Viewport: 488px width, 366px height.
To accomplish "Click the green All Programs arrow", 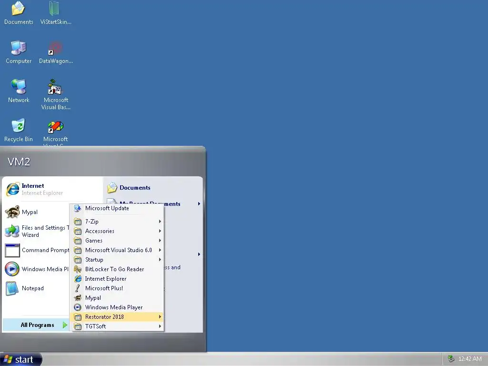I will [x=65, y=325].
